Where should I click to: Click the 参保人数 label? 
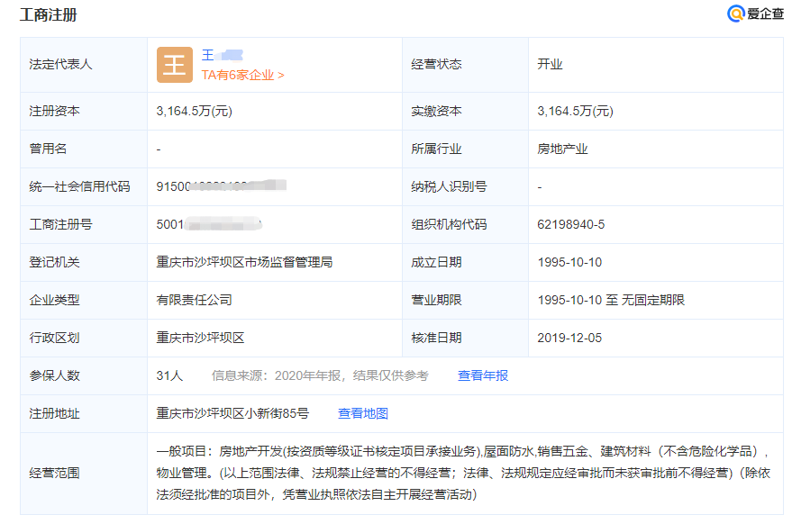(55, 375)
